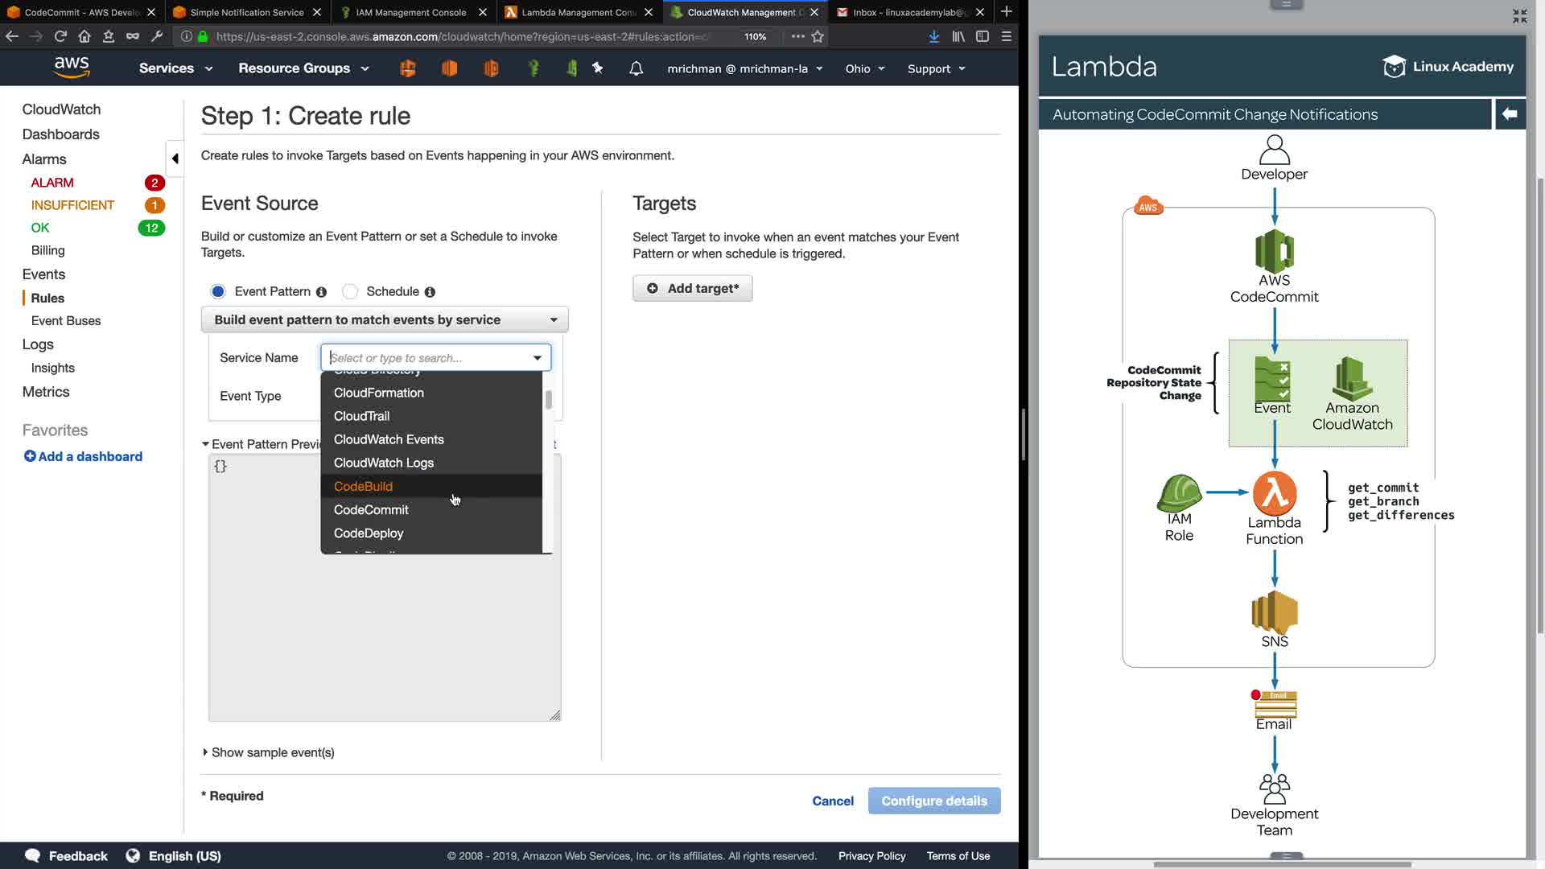Bookmark page with star icon

(818, 36)
